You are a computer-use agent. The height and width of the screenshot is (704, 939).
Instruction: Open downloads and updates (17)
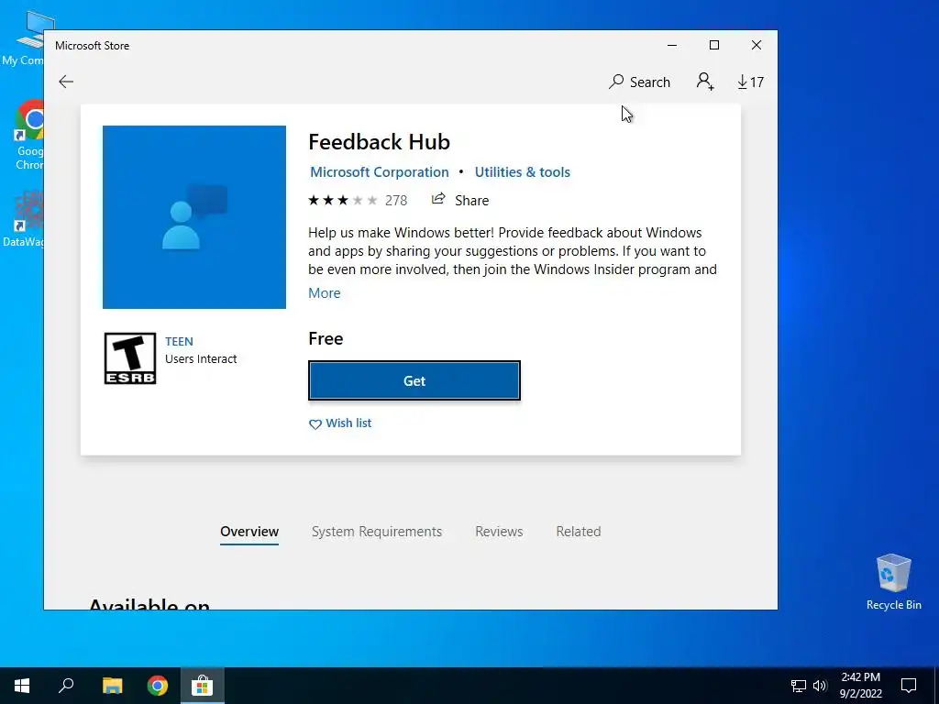click(x=750, y=82)
